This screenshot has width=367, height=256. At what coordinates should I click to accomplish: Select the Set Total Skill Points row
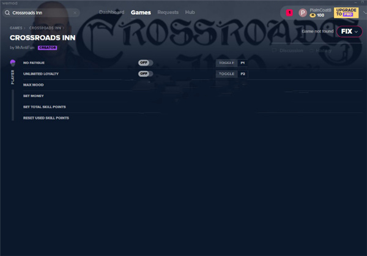click(x=193, y=107)
